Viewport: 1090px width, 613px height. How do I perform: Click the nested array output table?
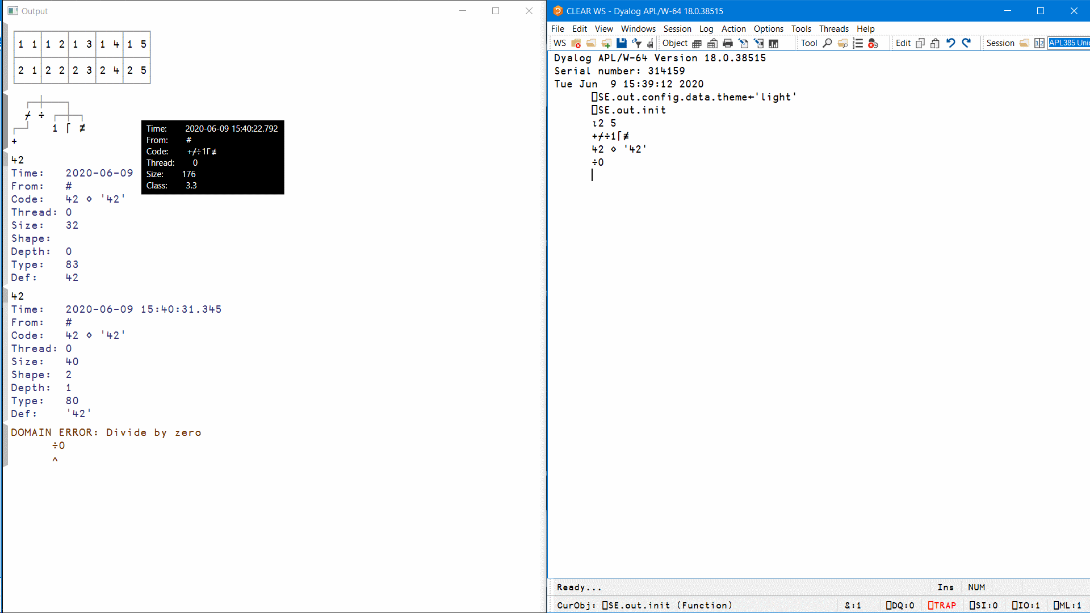(x=82, y=57)
